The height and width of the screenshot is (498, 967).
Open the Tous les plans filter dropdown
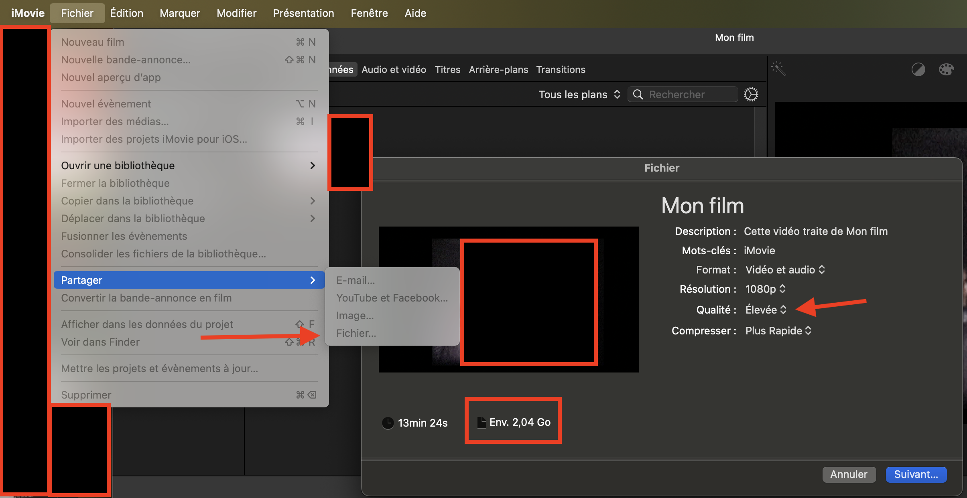point(579,94)
